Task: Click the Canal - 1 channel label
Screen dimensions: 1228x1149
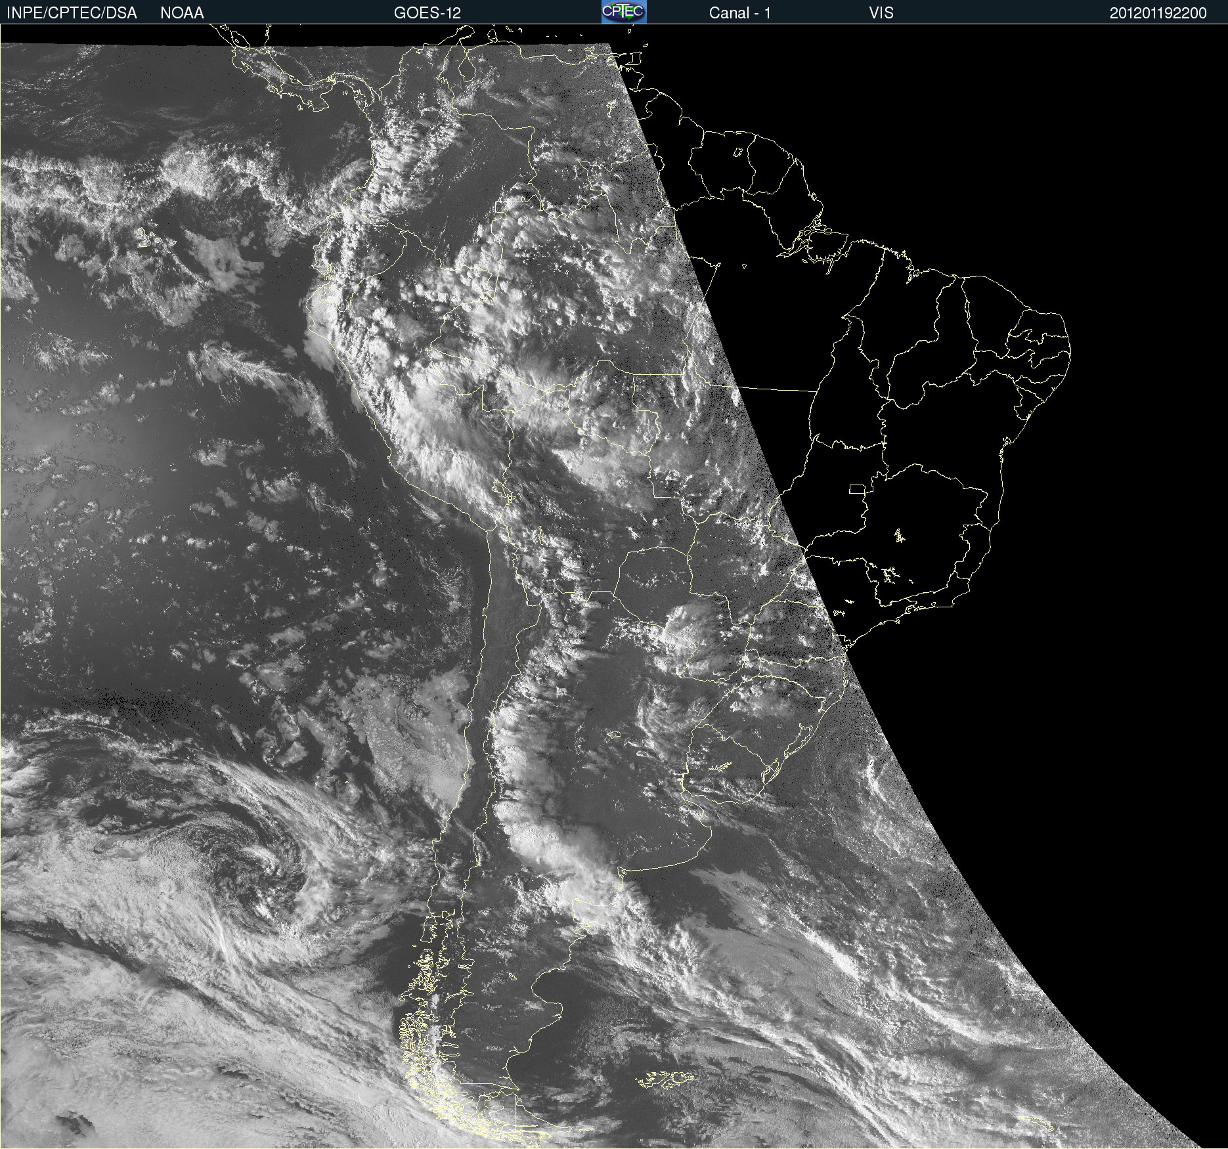Action: tap(739, 13)
